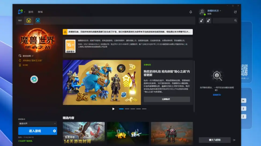
Task: Click the Z key tile in background
Action: pos(243,116)
